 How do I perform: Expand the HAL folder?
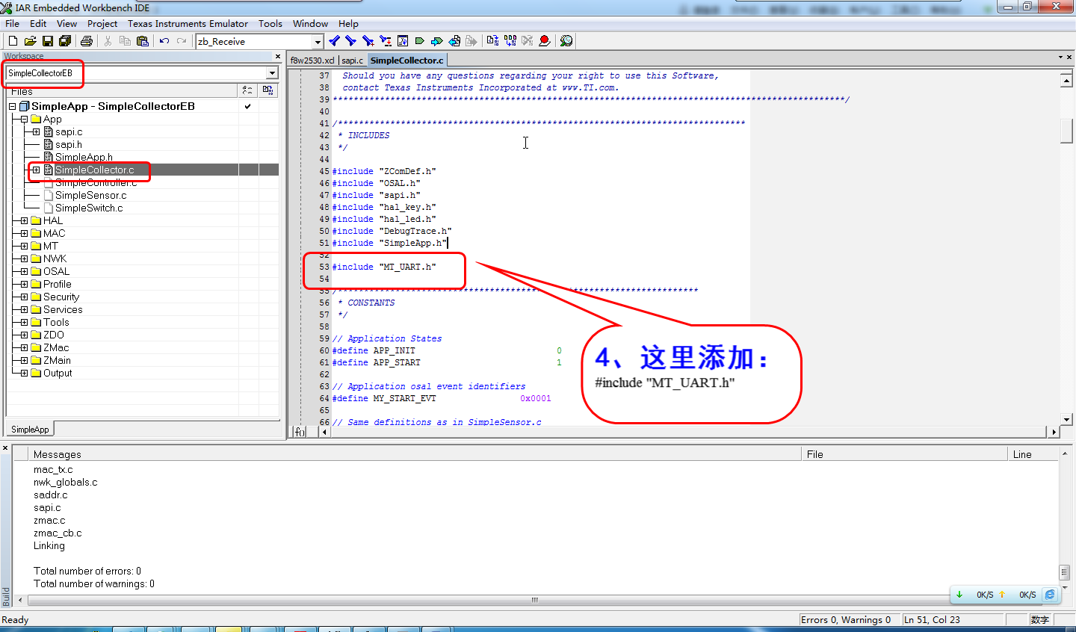25,221
